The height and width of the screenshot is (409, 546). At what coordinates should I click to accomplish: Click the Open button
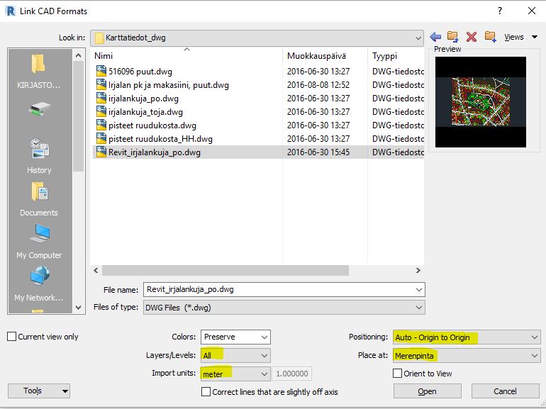428,391
